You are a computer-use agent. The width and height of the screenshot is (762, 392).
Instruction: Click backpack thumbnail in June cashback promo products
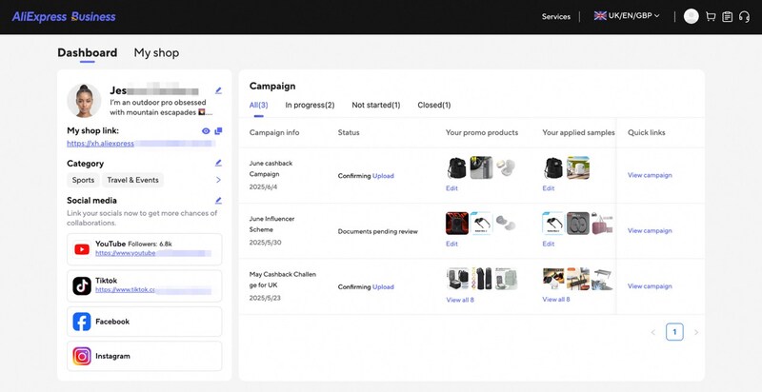457,168
